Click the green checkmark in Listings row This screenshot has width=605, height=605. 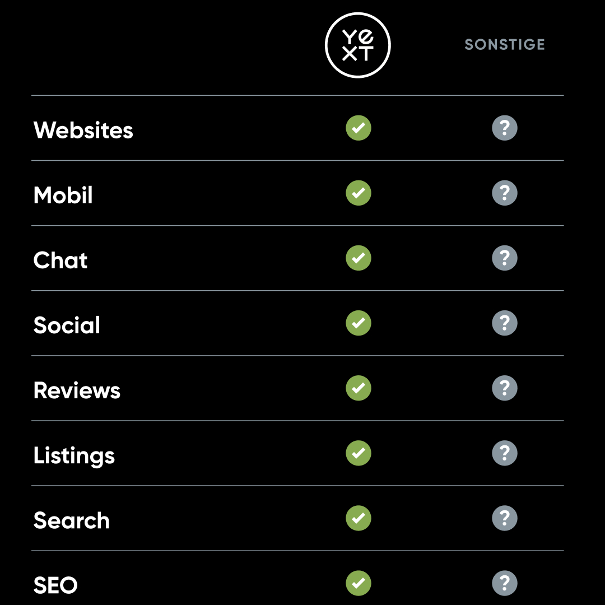359,453
